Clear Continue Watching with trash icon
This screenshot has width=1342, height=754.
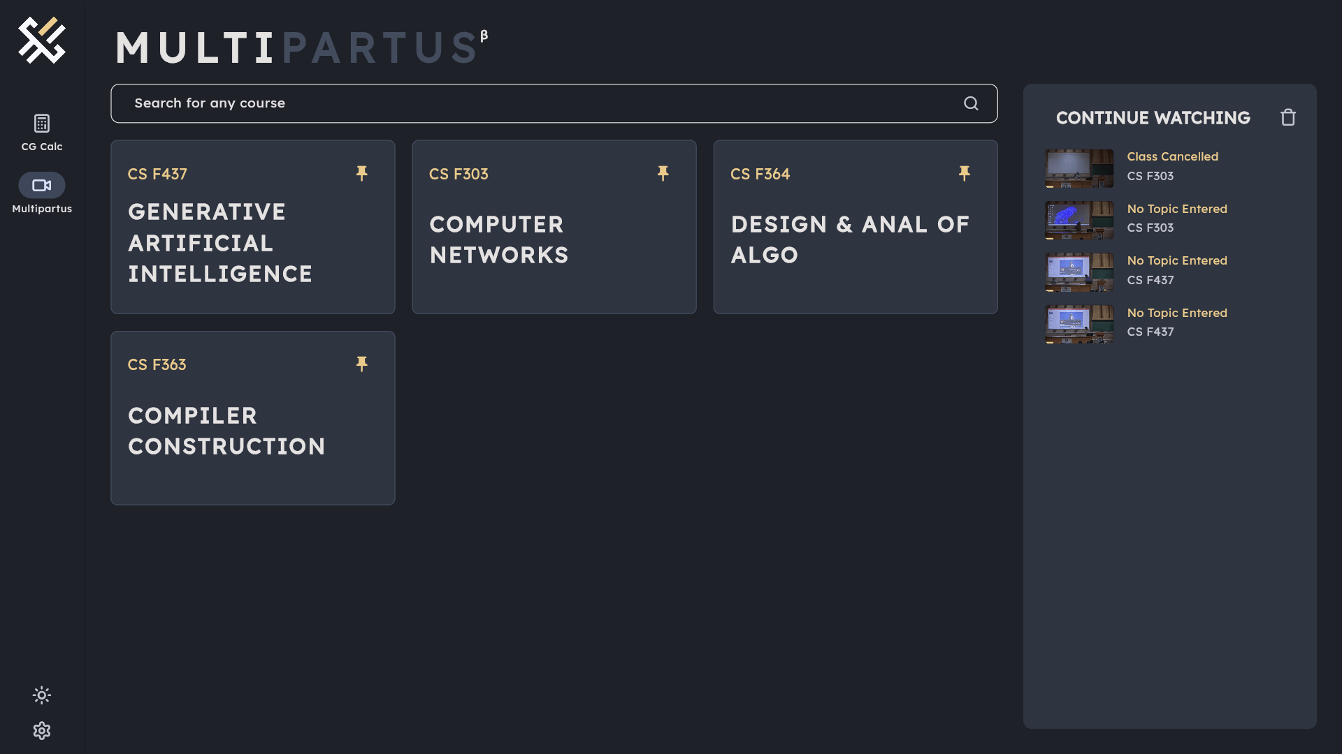point(1287,117)
